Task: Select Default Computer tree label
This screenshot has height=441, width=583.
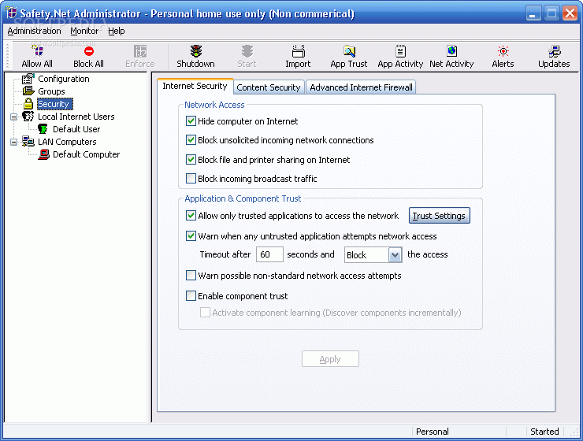Action: point(86,154)
